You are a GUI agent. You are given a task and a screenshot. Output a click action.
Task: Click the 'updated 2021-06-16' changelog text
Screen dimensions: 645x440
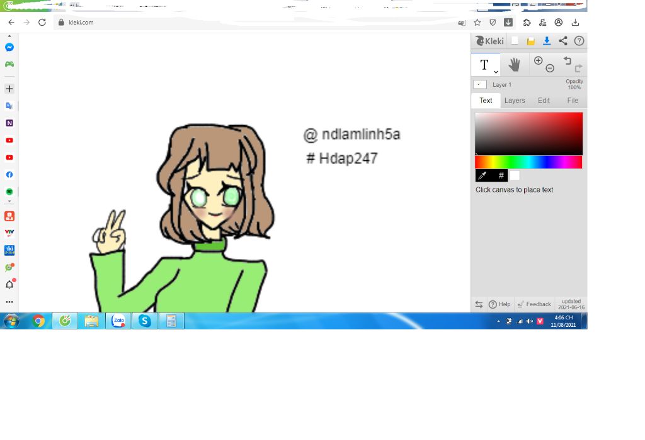point(571,304)
